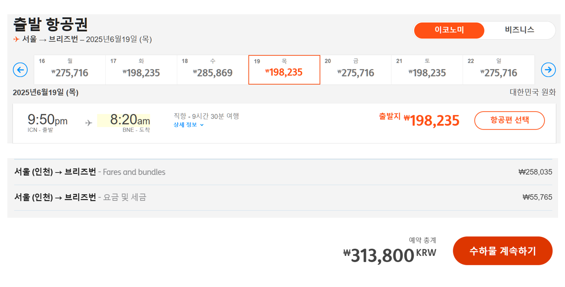Click the next dates right arrow icon
The height and width of the screenshot is (287, 565).
[x=549, y=70]
